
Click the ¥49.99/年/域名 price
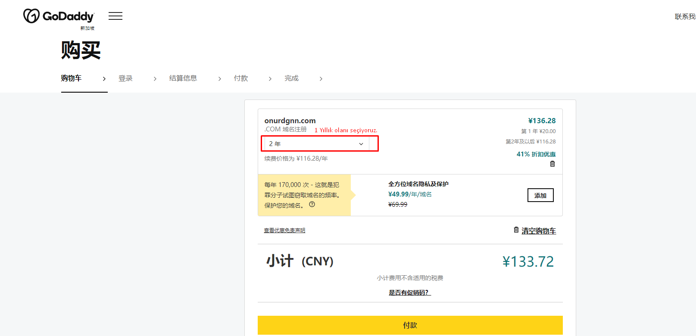[410, 194]
